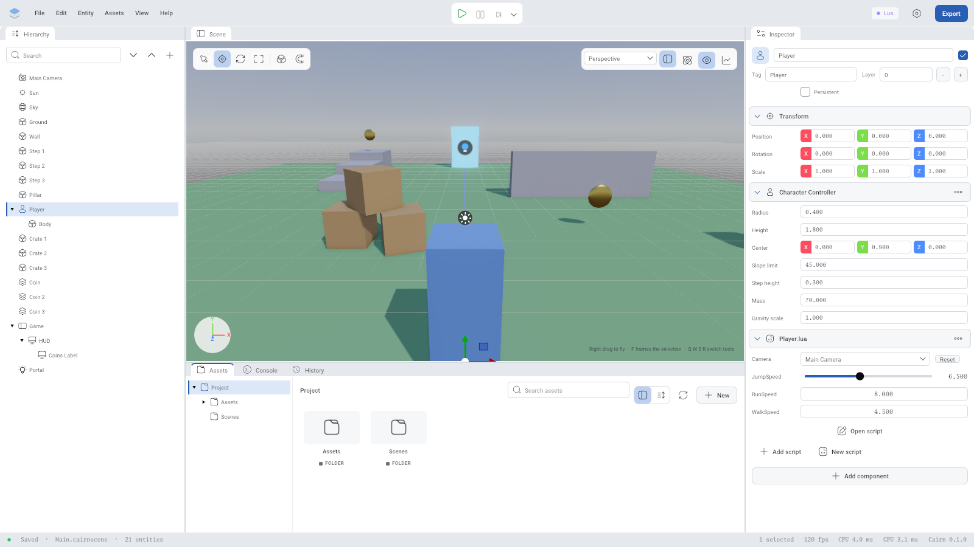The height and width of the screenshot is (547, 974).
Task: Click the add entity plus icon in Hierarchy
Action: 170,55
